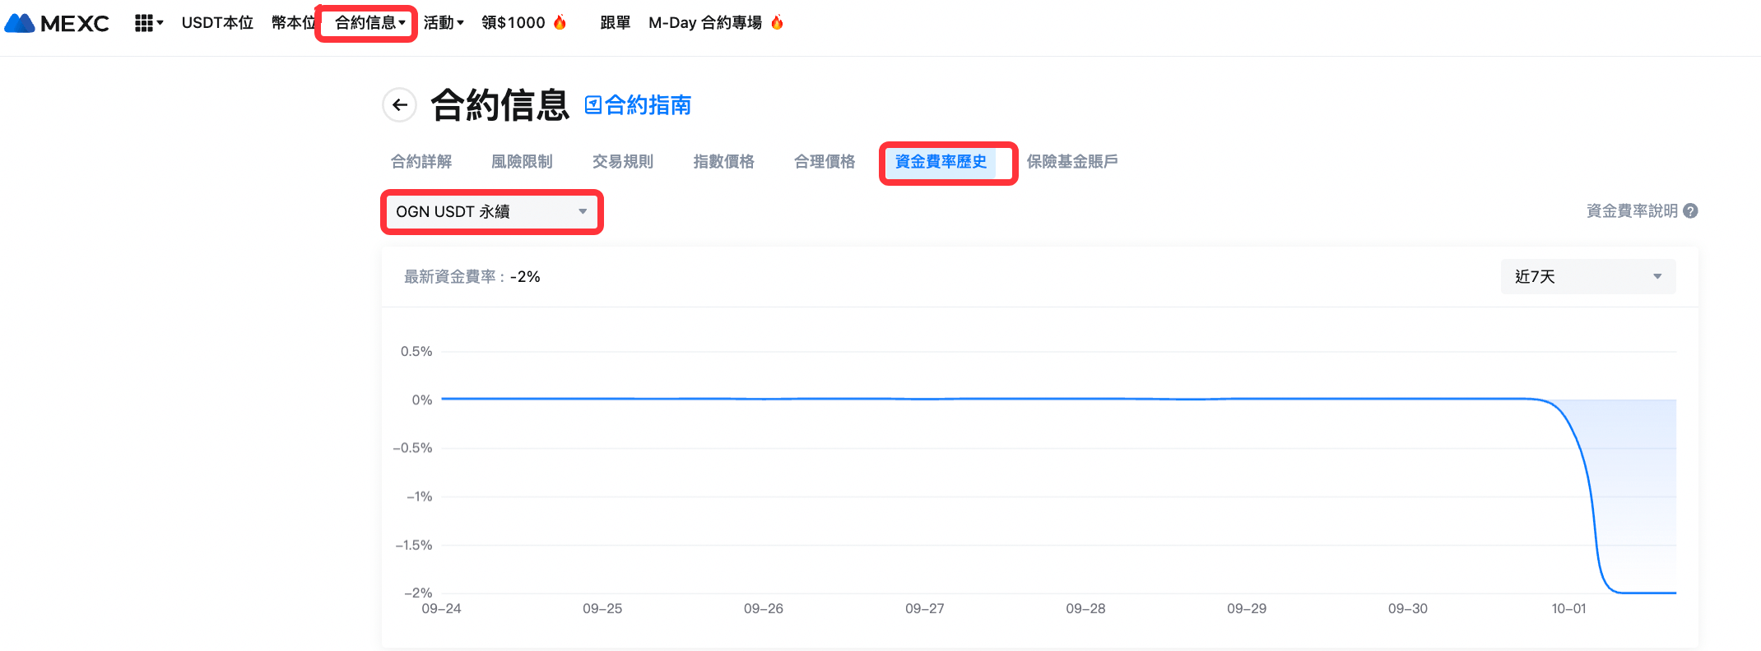This screenshot has width=1761, height=651.
Task: Select the 交易規則 tab
Action: coord(623,162)
